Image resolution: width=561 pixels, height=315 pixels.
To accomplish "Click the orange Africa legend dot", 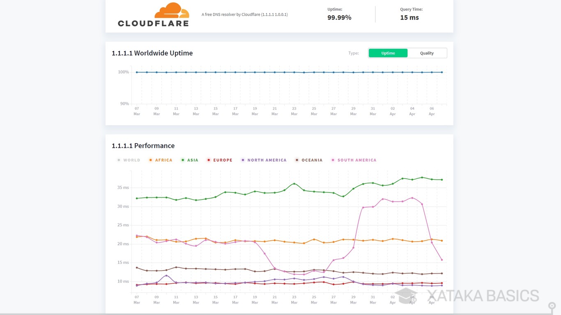I will pos(151,160).
